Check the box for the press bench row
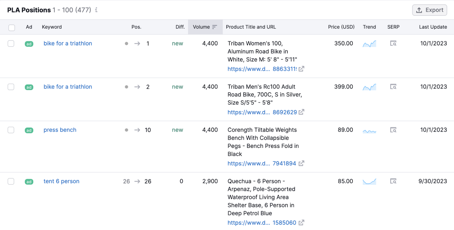 point(11,130)
